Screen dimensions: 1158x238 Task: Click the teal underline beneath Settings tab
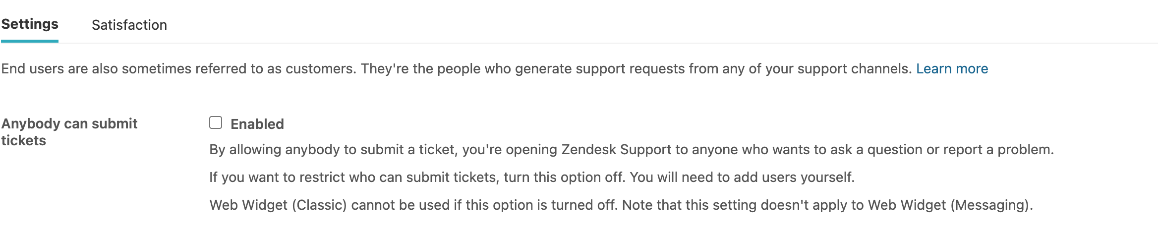[x=30, y=41]
